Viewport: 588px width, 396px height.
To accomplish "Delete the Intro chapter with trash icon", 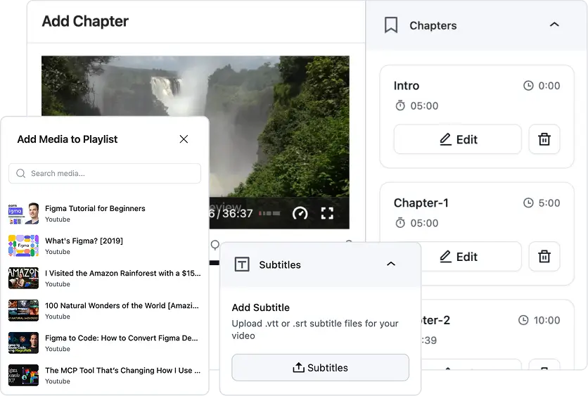I will click(x=544, y=139).
